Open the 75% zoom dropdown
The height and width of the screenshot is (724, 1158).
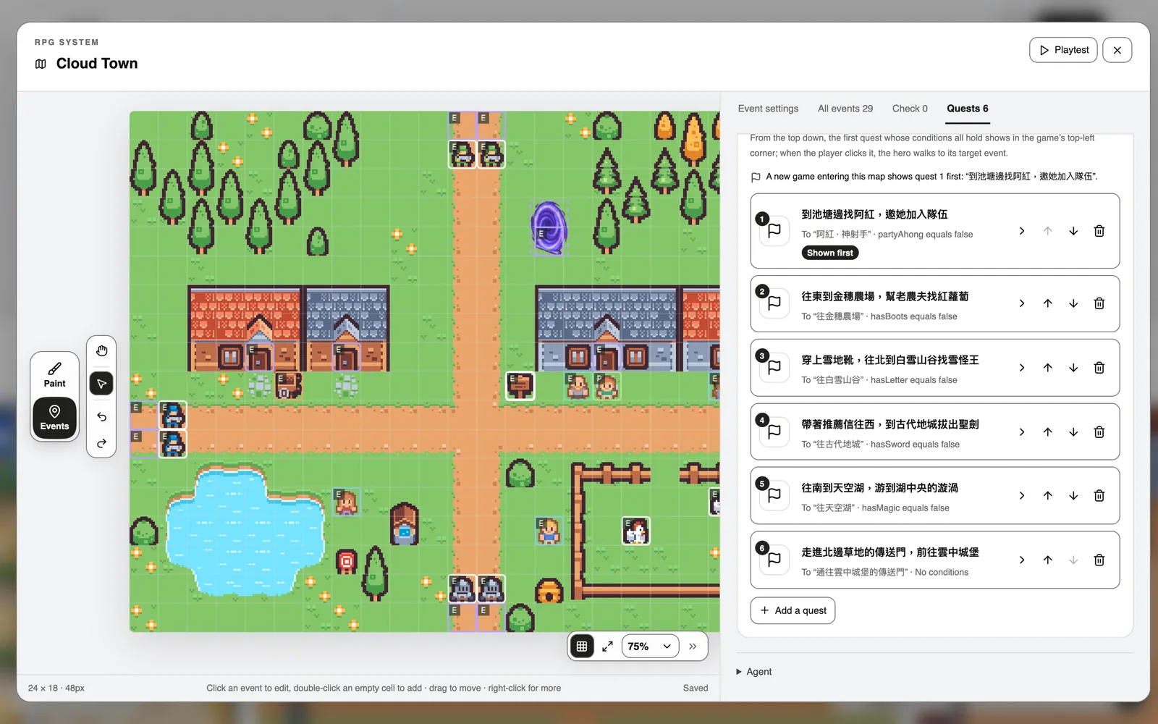pos(650,647)
